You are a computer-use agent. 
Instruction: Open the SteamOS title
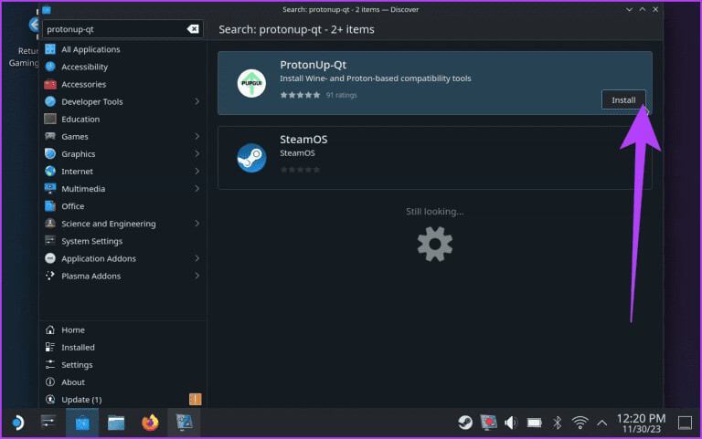[x=303, y=140]
